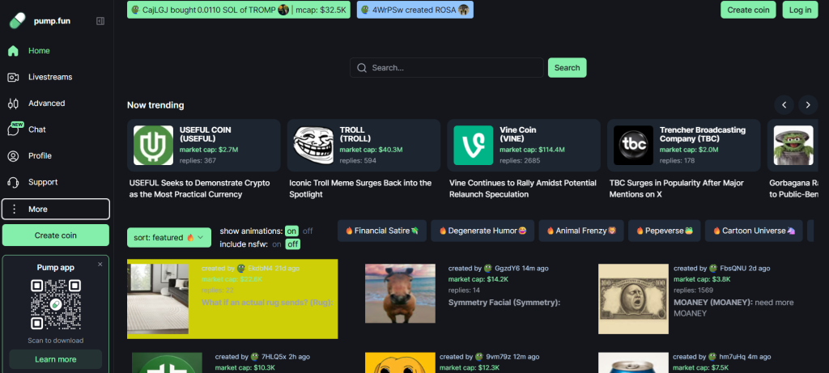This screenshot has width=829, height=373.
Task: Select the Degenerate Humor category tab
Action: coord(483,231)
